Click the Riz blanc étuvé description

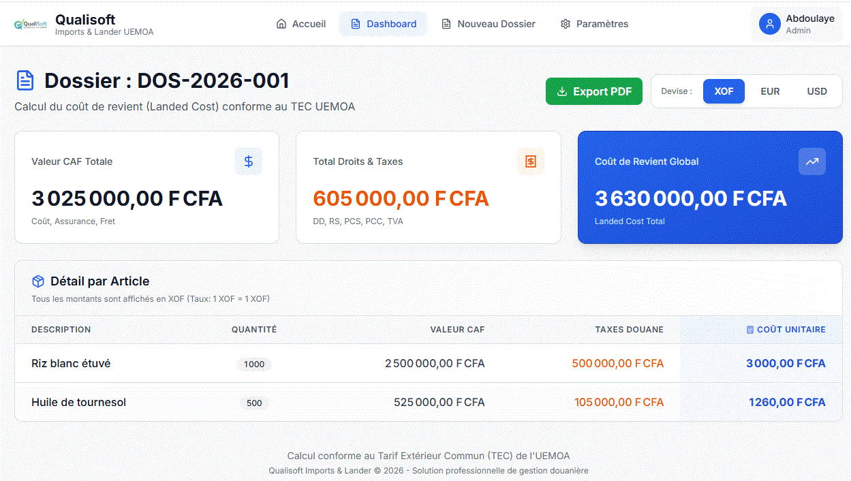pyautogui.click(x=71, y=364)
